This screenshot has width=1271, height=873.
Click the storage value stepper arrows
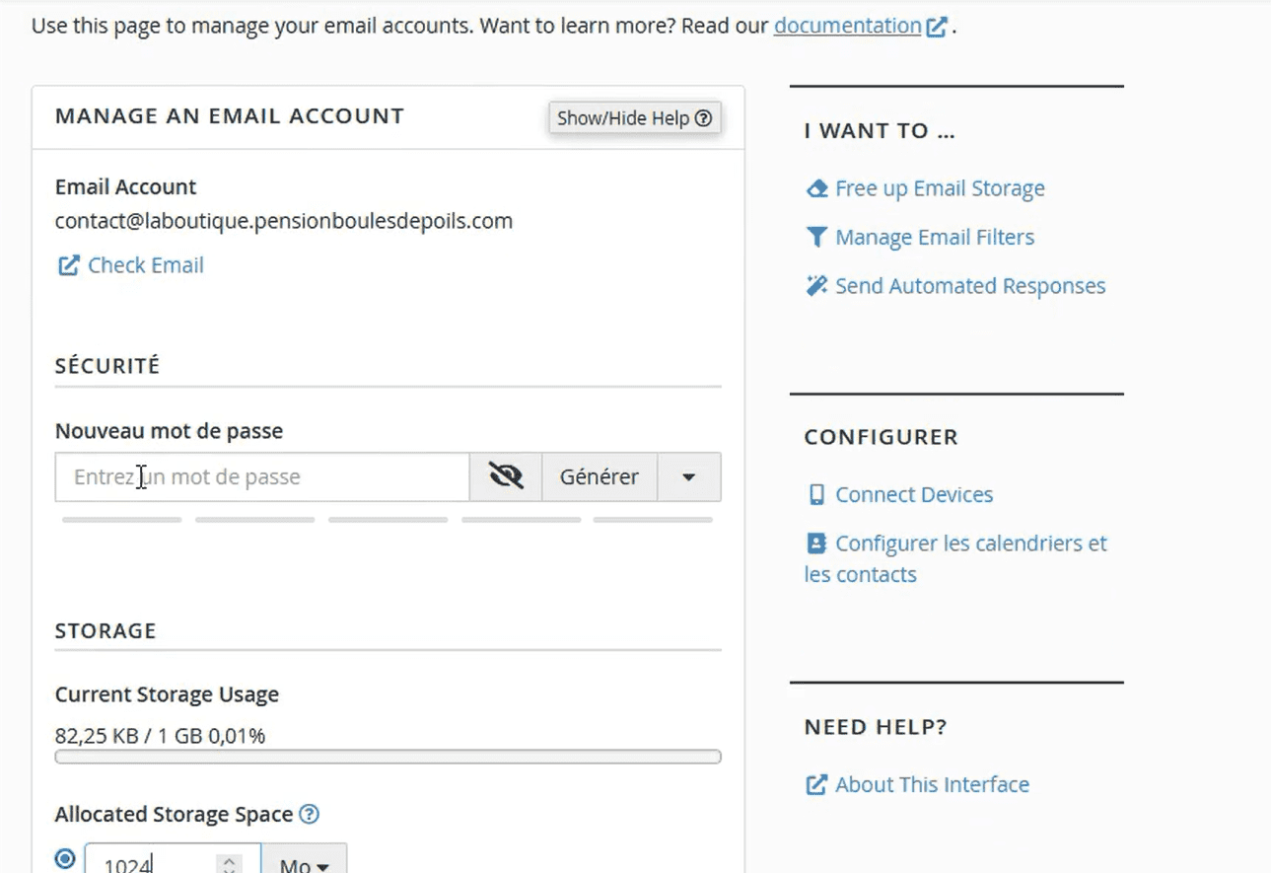point(229,863)
